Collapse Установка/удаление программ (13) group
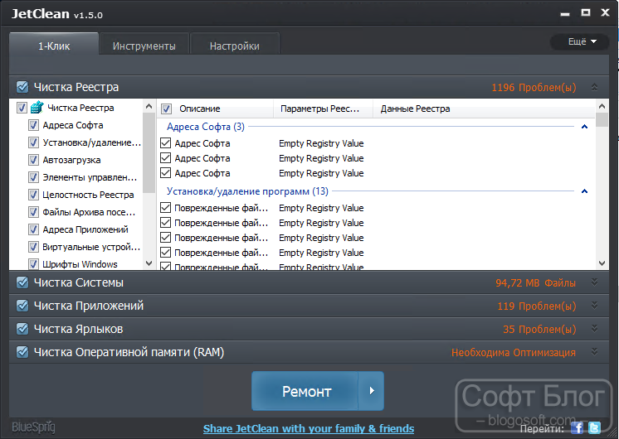 (585, 191)
